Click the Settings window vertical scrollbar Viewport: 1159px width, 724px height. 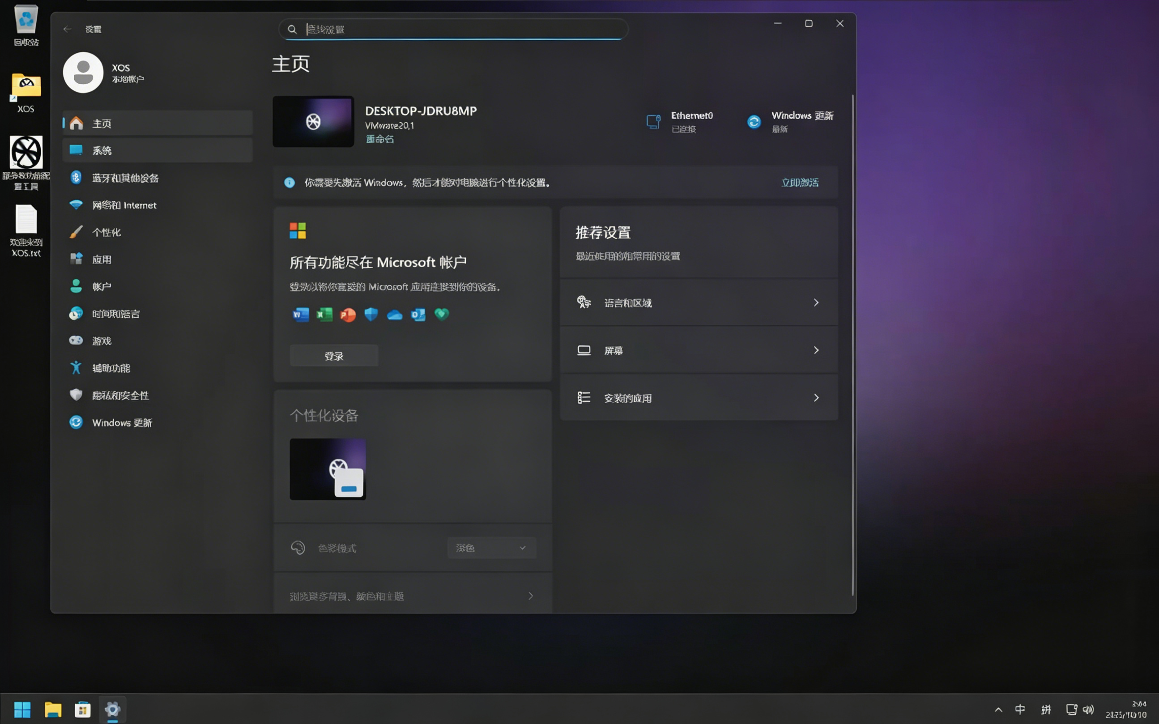point(852,345)
